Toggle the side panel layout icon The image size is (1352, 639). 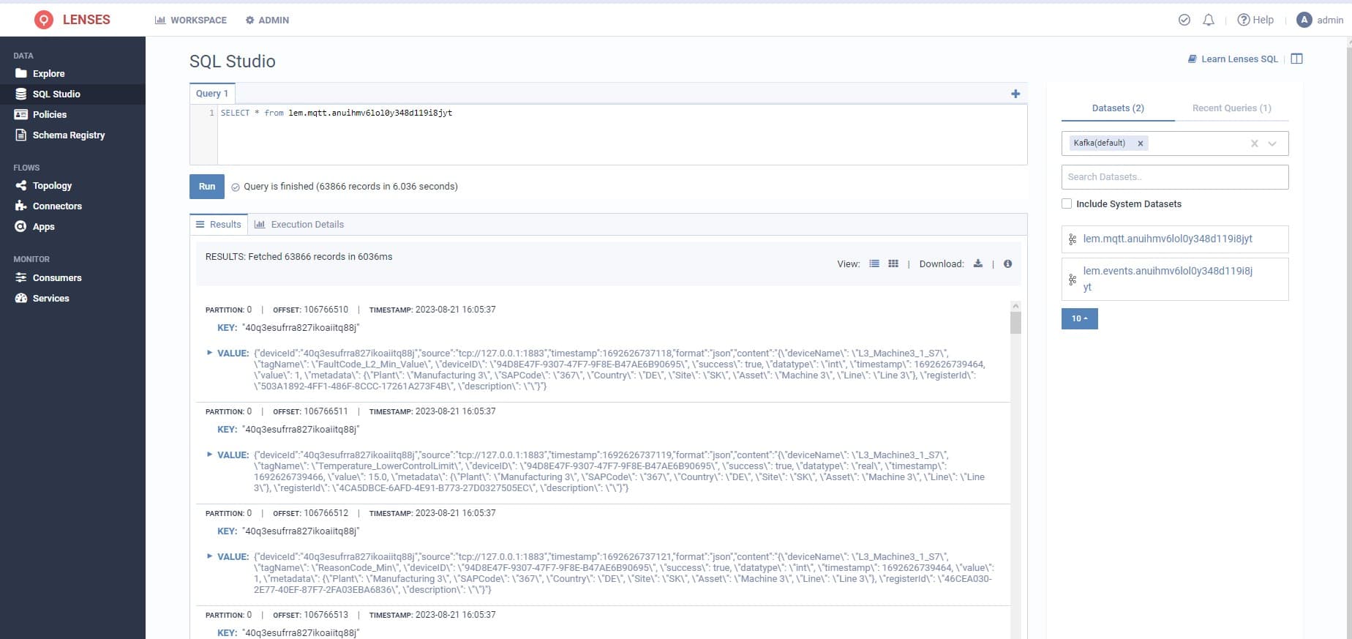coord(1297,59)
